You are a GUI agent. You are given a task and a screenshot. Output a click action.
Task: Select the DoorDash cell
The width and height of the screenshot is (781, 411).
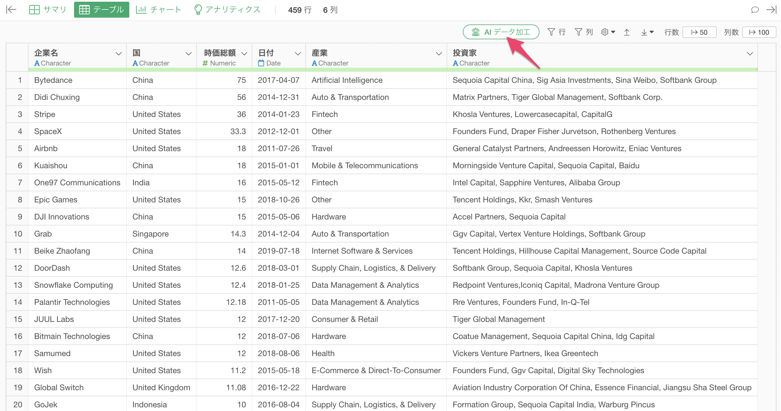[77, 268]
